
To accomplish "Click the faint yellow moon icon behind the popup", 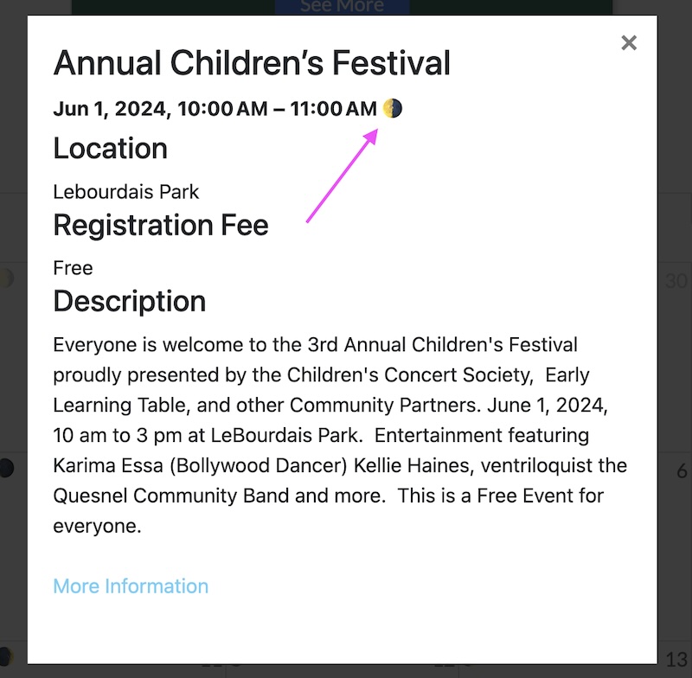I will coord(6,278).
